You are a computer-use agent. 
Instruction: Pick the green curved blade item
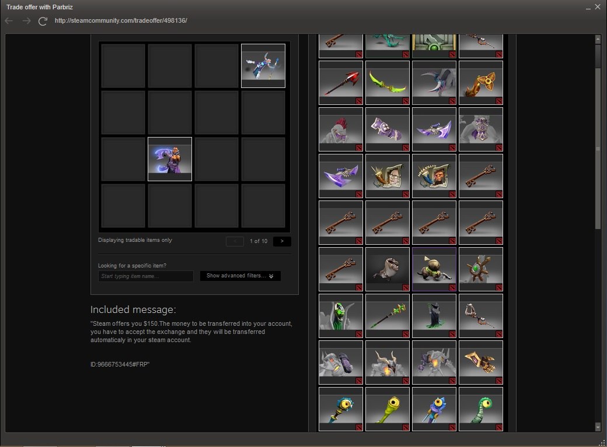(x=388, y=83)
